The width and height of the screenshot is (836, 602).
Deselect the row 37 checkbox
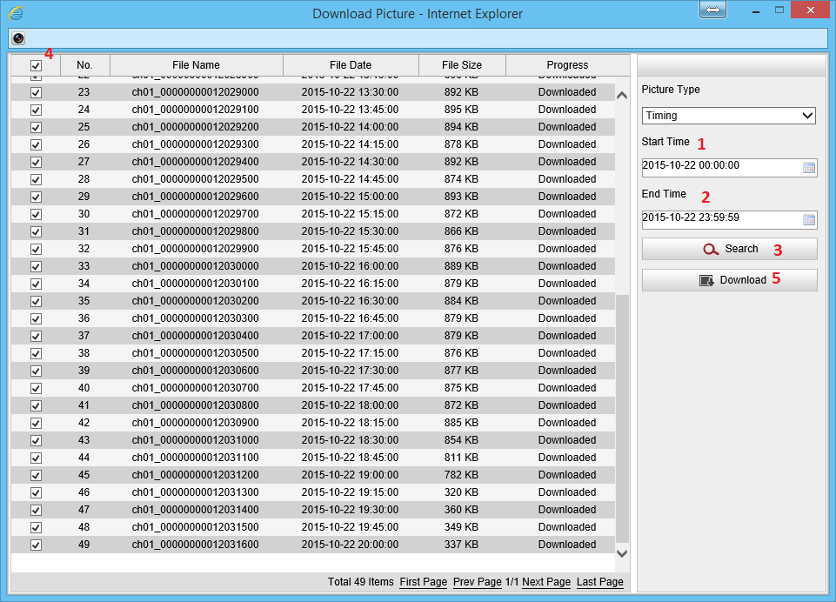point(36,336)
